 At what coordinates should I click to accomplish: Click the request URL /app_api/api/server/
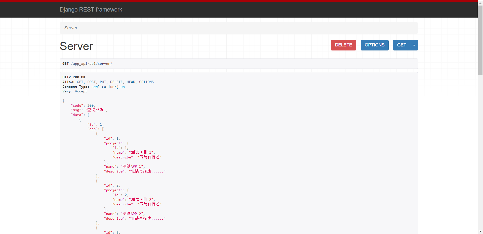coord(92,64)
